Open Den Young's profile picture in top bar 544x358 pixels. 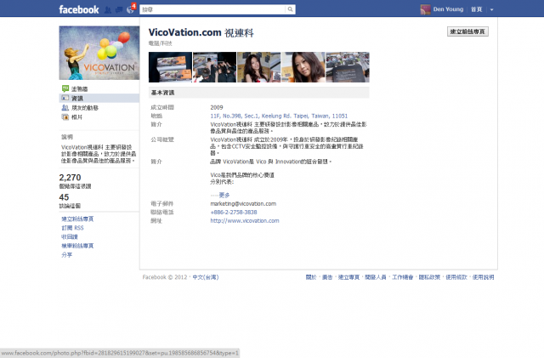point(425,9)
